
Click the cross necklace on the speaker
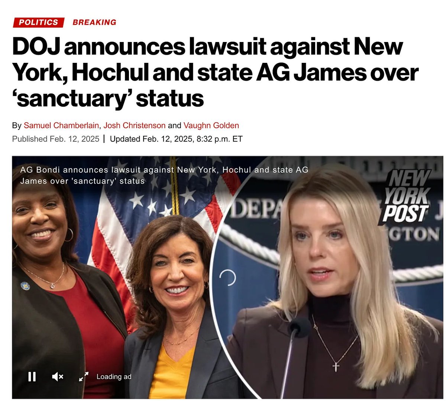tap(336, 367)
